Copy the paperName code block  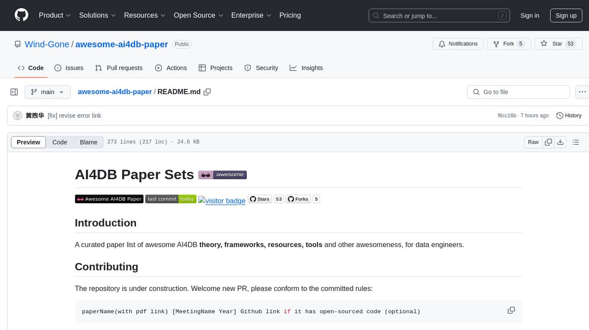click(511, 311)
